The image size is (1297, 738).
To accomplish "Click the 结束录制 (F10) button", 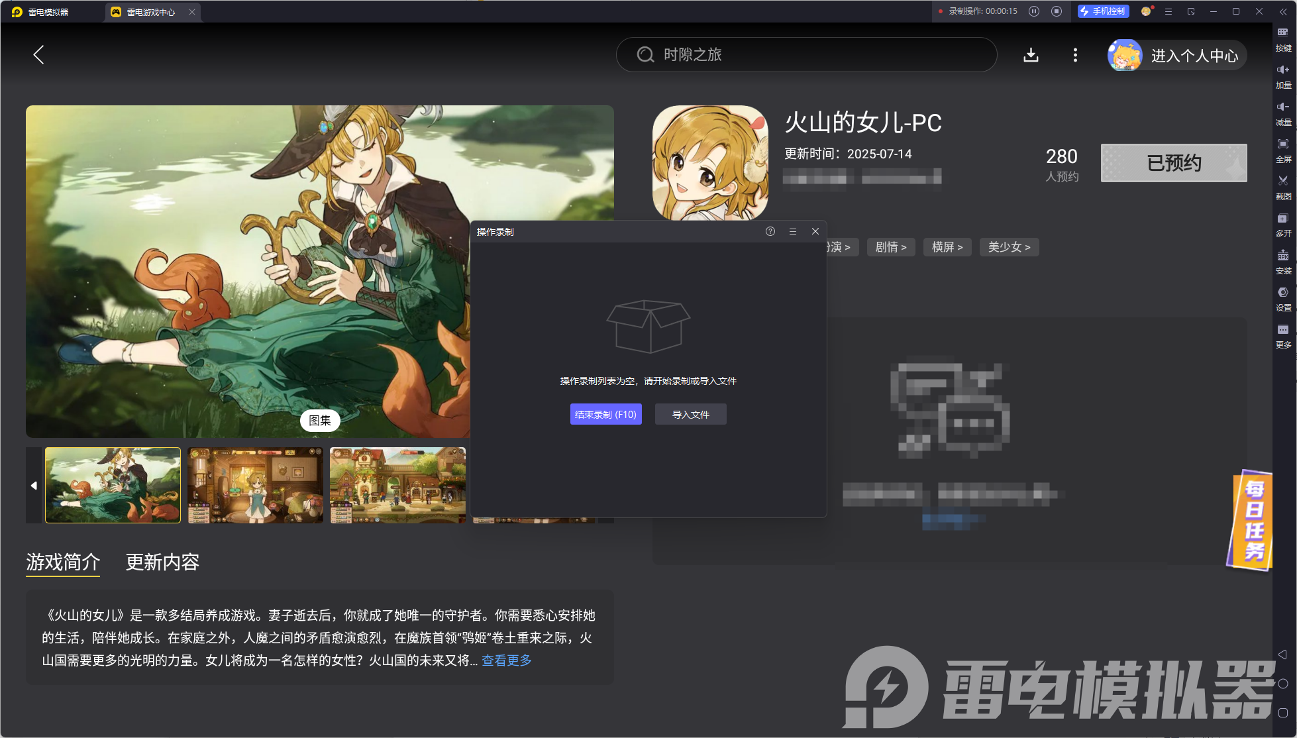I will click(605, 413).
